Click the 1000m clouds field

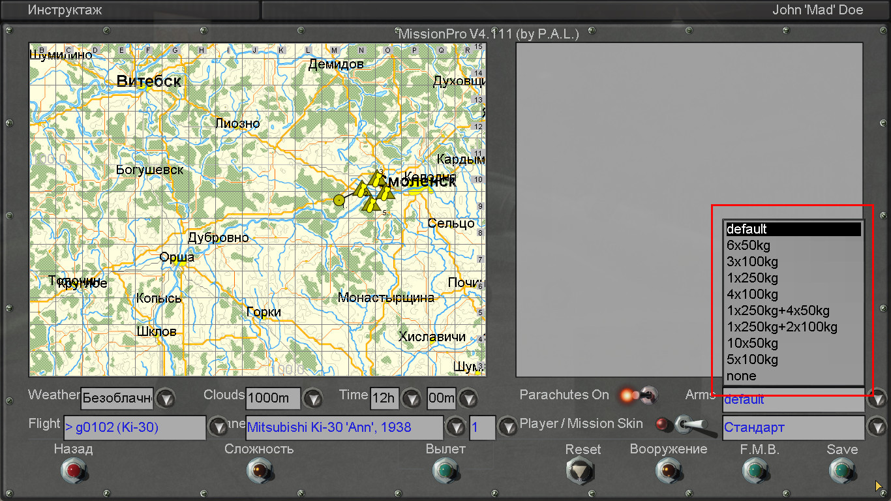[x=273, y=398]
